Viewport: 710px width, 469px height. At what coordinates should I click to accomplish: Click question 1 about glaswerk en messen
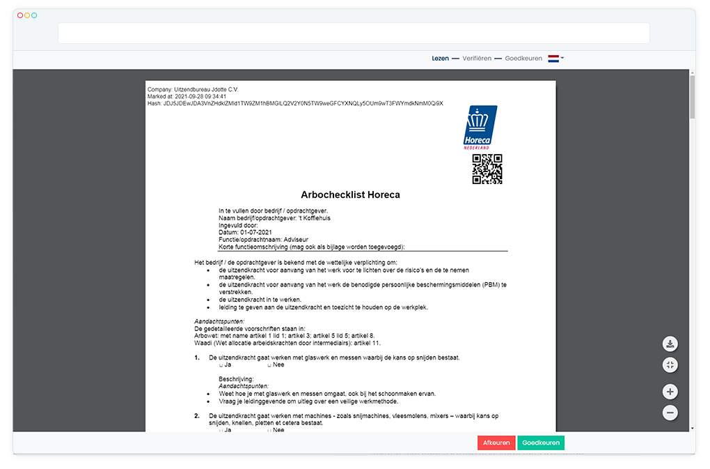point(334,357)
